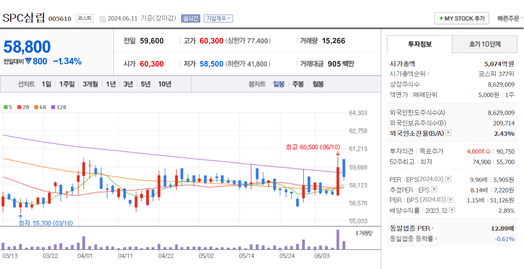
Task: Select the 3년 line chart period
Action: point(128,84)
